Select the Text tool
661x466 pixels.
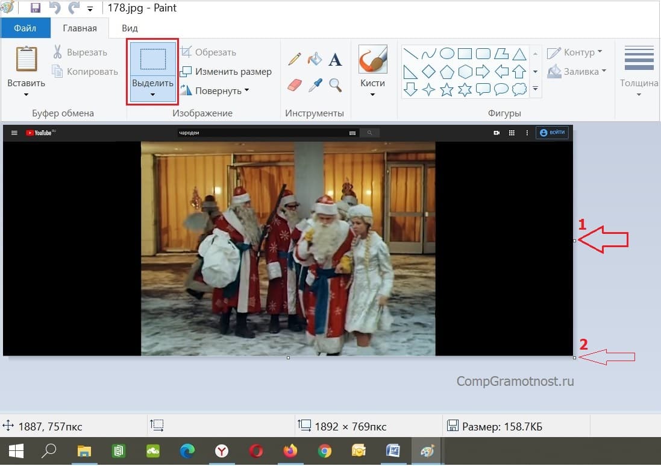click(x=335, y=60)
